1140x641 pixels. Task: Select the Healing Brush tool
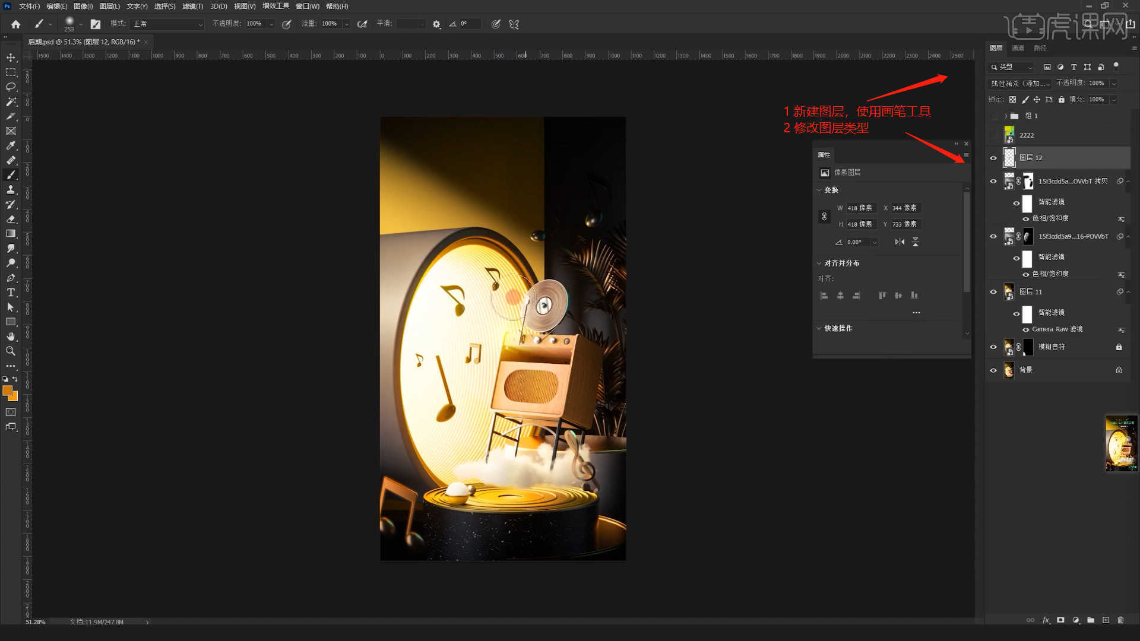click(11, 160)
